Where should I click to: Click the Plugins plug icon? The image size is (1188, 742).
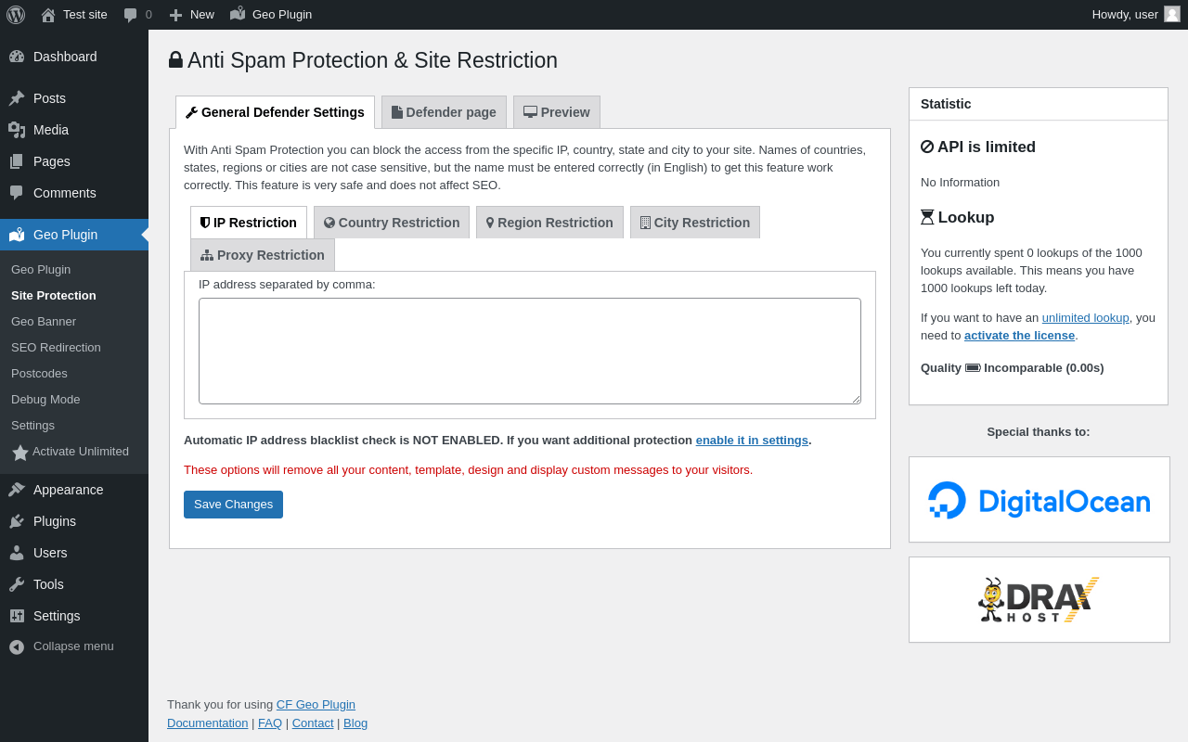click(x=17, y=521)
